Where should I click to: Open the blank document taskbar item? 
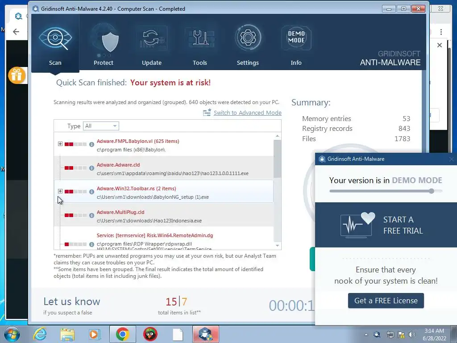[x=178, y=334]
